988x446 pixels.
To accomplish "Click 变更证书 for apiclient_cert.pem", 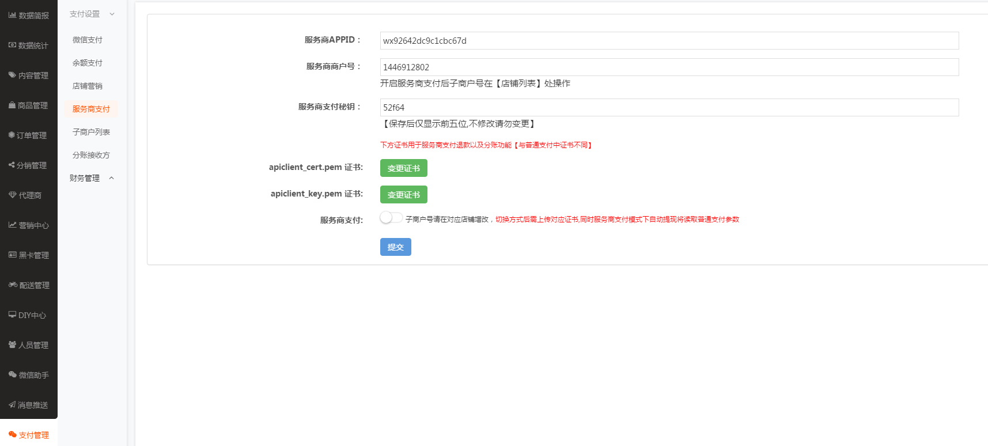I will [x=403, y=168].
